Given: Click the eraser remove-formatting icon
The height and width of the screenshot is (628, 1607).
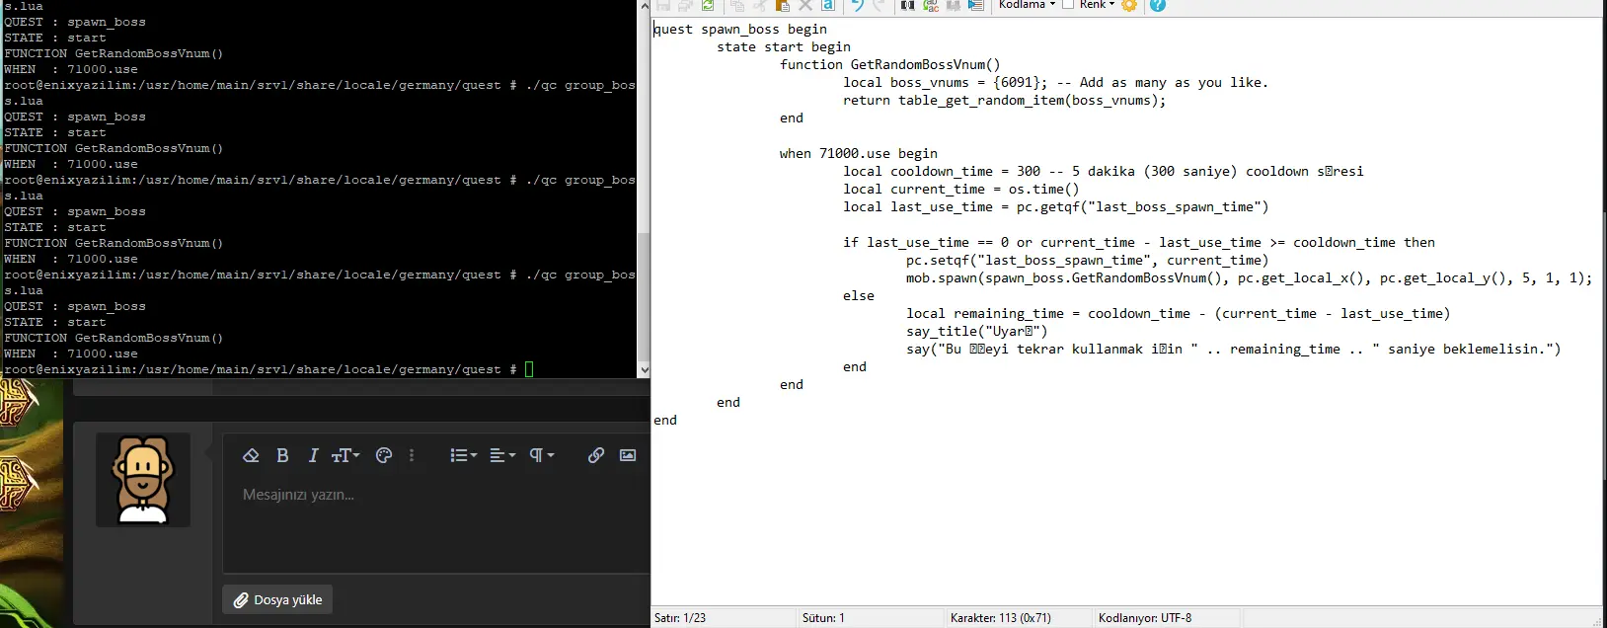Looking at the screenshot, I should point(251,455).
